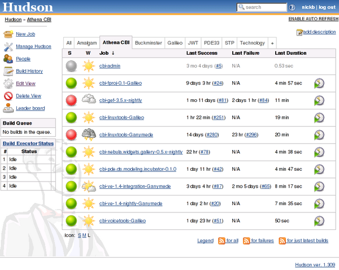Schedule a build for cbi-fproj-0.1-Galileo

(x=319, y=83)
